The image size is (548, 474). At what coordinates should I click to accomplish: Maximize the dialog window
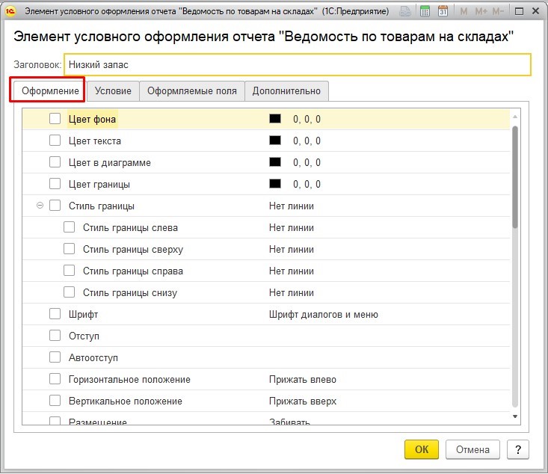click(520, 11)
